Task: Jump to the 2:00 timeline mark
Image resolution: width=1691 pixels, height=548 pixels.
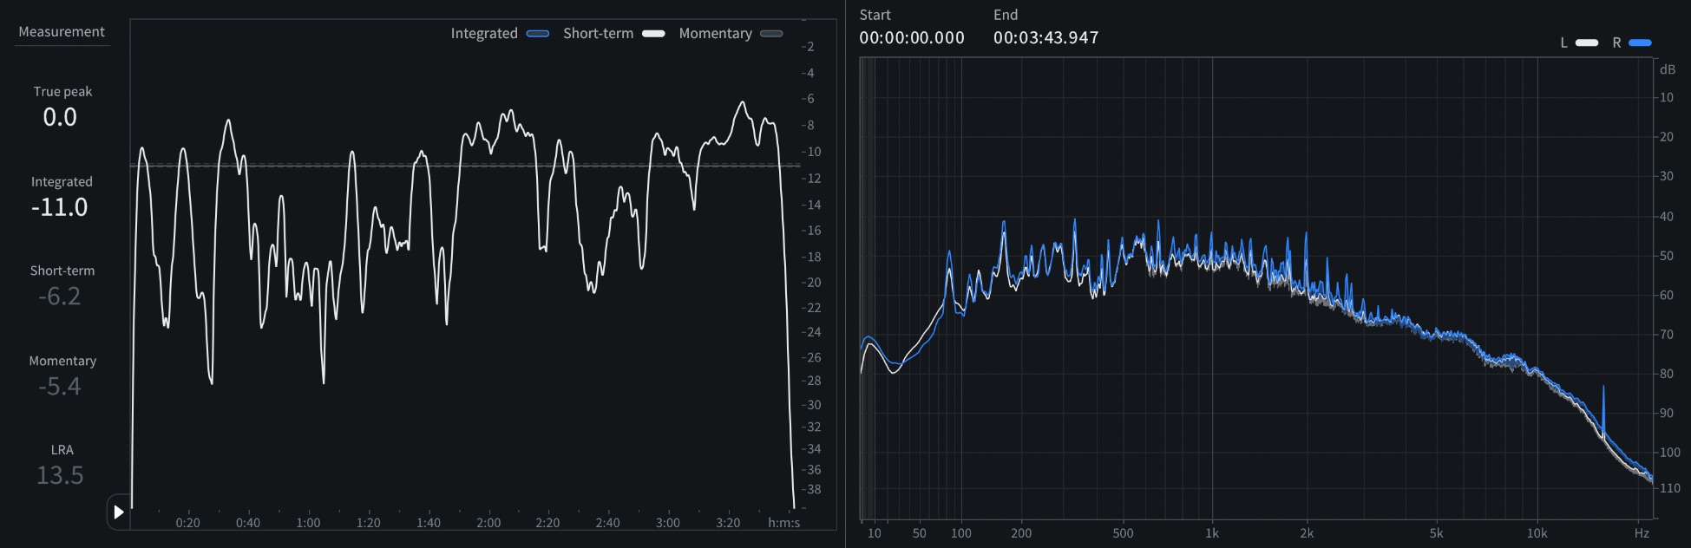Action: [488, 523]
